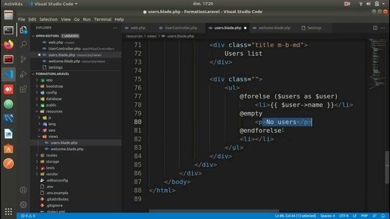Image resolution: width=390 pixels, height=219 pixels.
Task: Launch Firefox from the dock
Action: click(x=9, y=45)
